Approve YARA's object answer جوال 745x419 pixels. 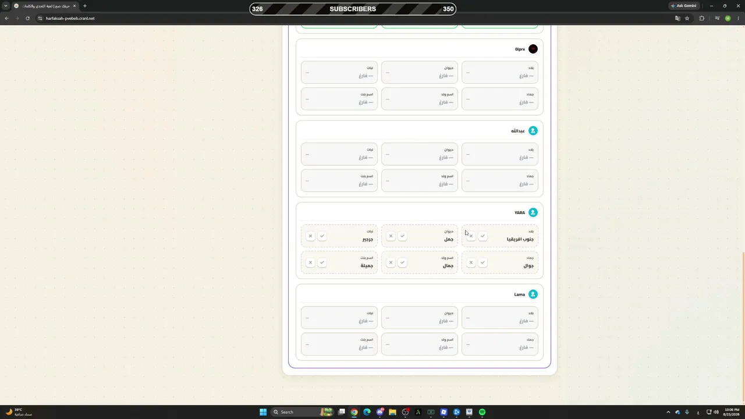483,262
